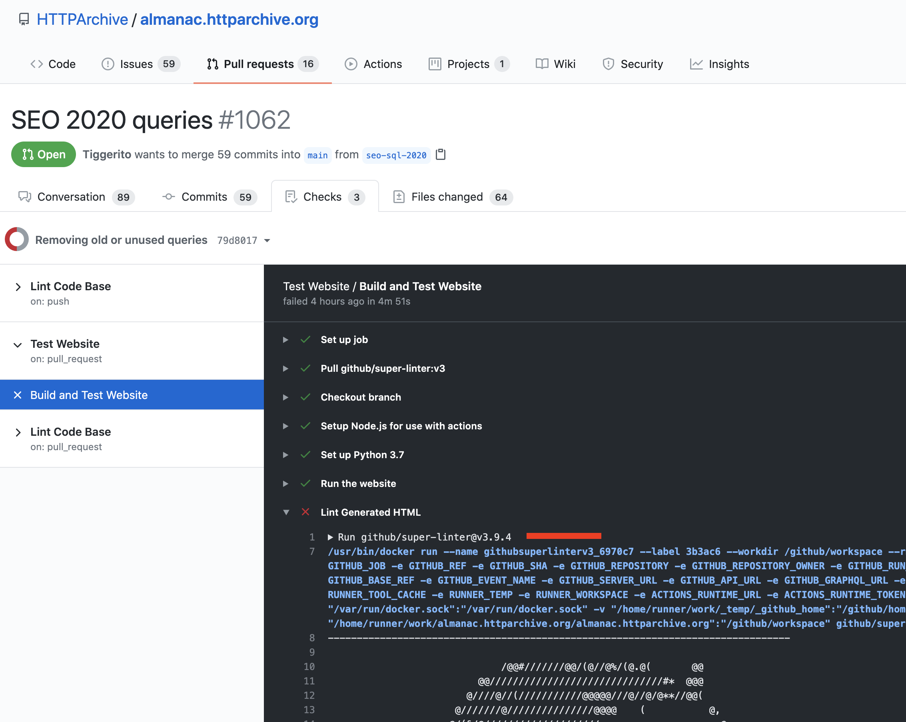Click the Security shield icon
The image size is (906, 722).
coord(608,64)
